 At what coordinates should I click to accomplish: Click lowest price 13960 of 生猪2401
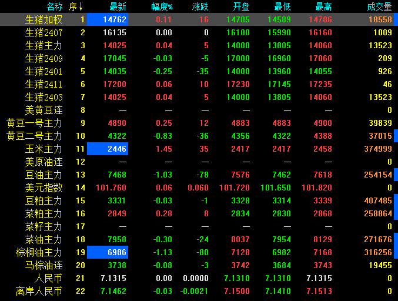(279, 71)
